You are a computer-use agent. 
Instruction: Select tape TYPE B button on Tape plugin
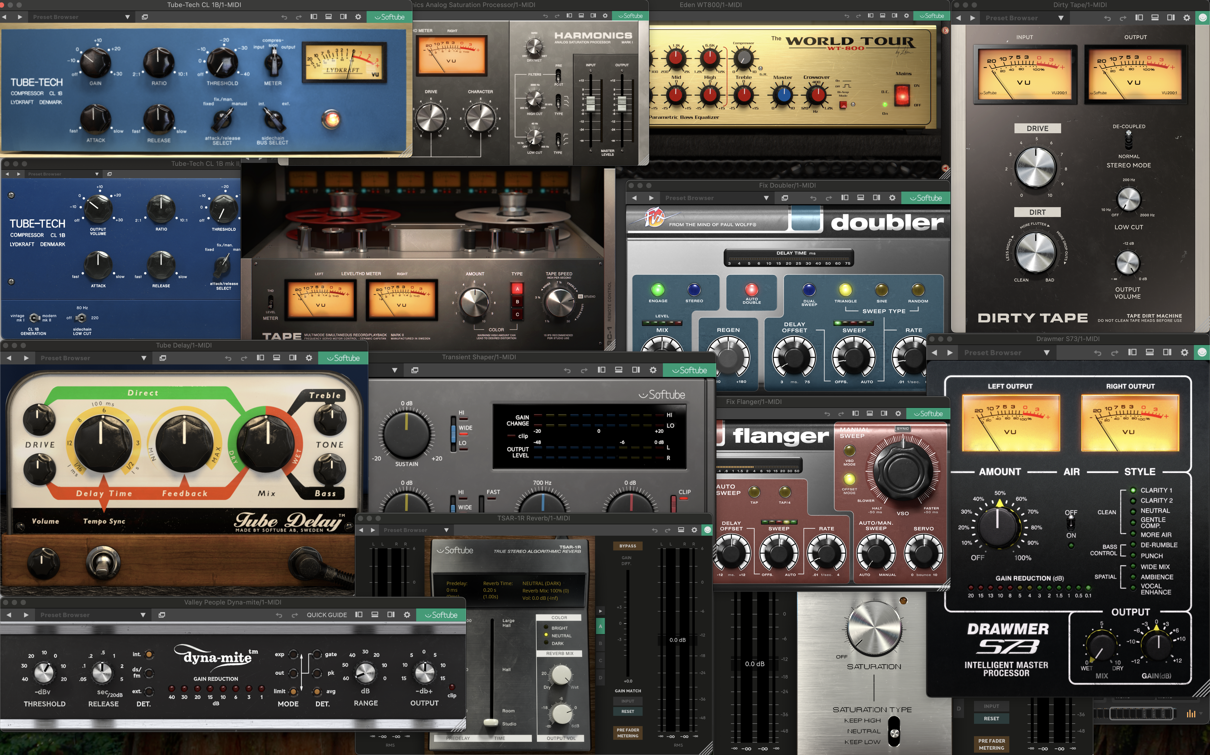[x=517, y=302]
